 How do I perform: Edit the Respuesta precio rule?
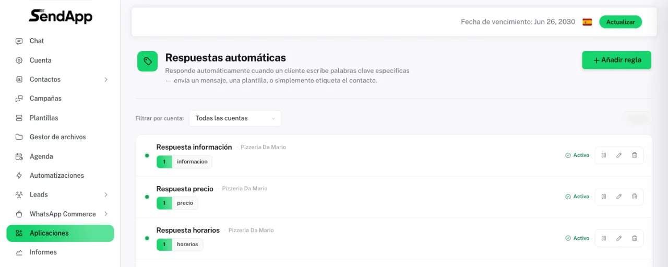(619, 197)
